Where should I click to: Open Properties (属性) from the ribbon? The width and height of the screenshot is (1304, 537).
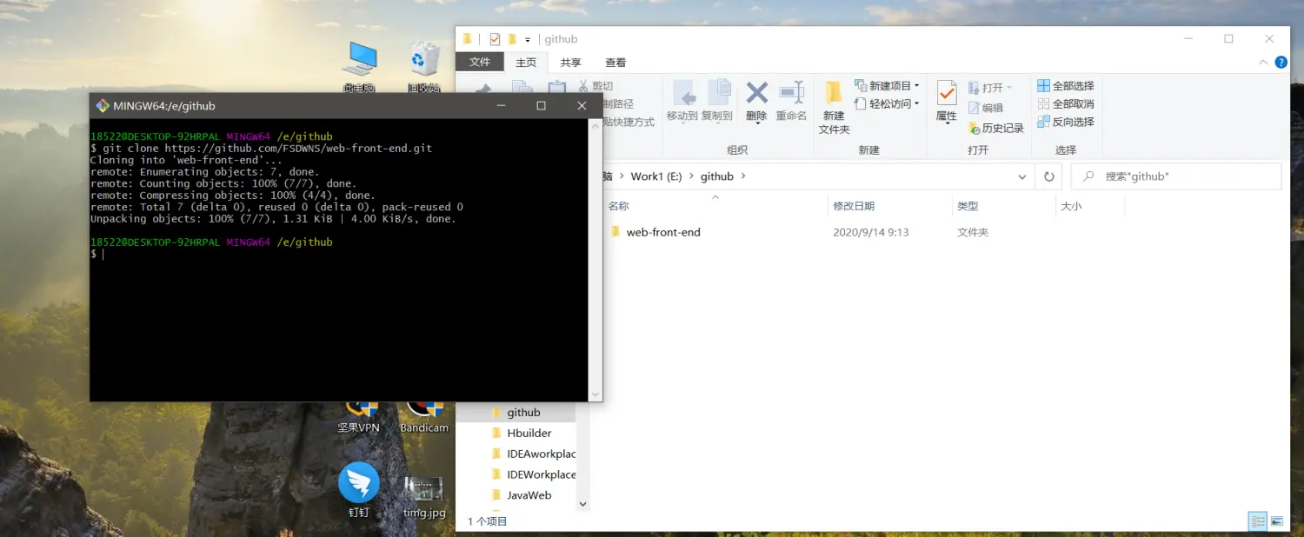coord(946,100)
